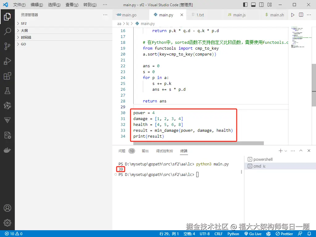Image resolution: width=316 pixels, height=237 pixels.
Task: Open Source Control view
Action: [x=7, y=46]
